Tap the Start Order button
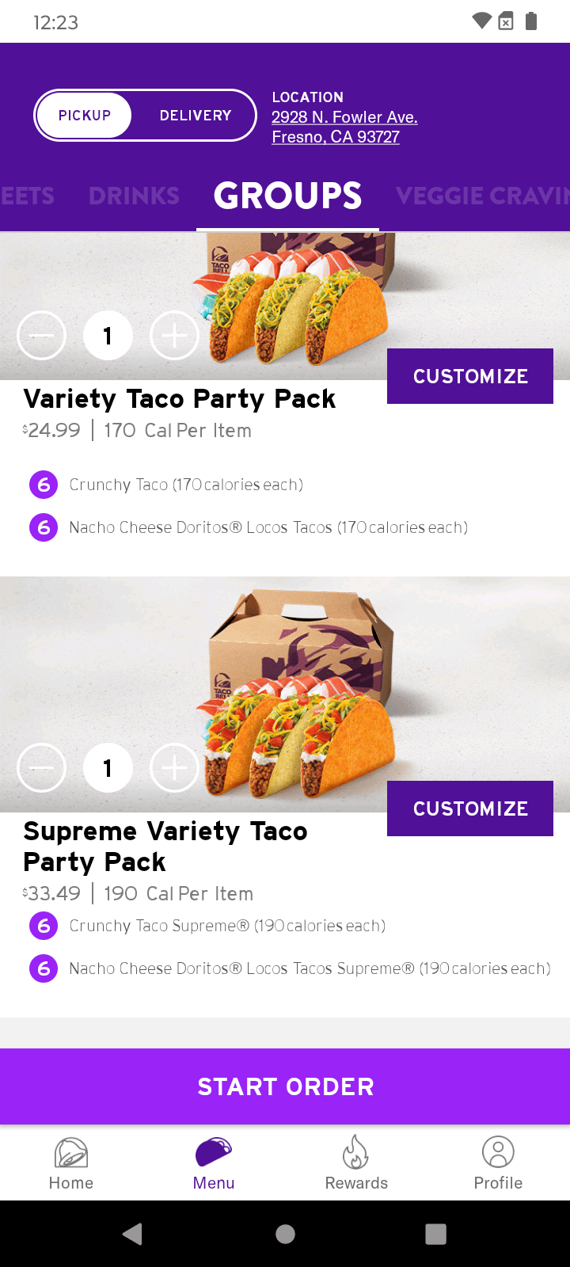This screenshot has height=1267, width=570. click(x=285, y=1086)
